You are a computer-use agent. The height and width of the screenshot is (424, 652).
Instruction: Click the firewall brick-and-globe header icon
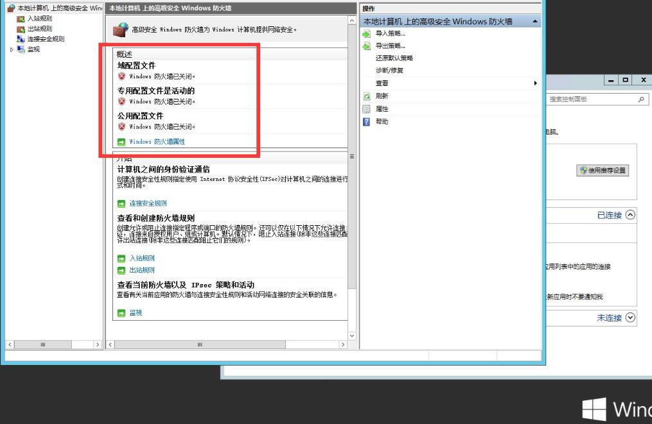click(x=121, y=30)
